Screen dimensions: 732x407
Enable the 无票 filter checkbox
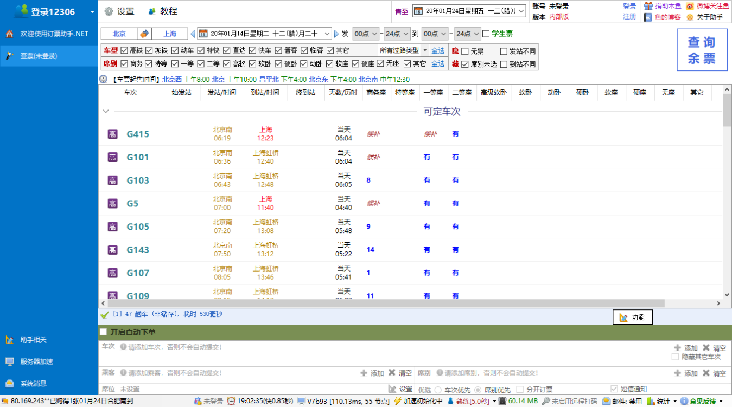(x=465, y=51)
